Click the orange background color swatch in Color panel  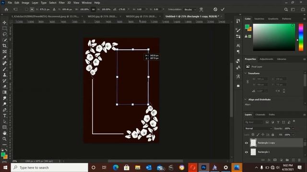249,29
